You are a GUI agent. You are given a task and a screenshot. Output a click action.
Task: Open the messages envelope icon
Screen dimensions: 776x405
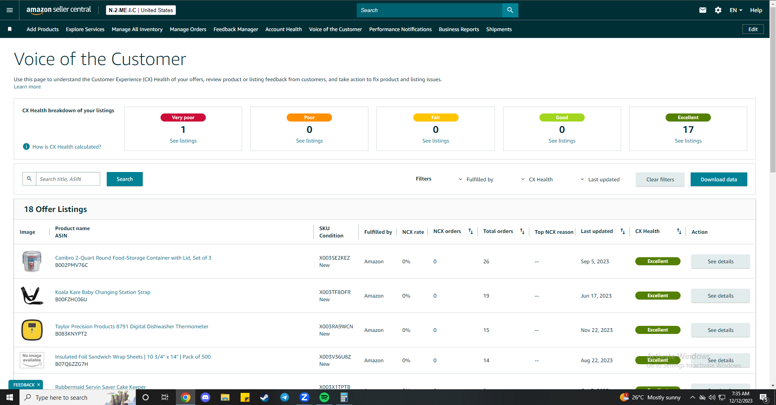pos(703,10)
